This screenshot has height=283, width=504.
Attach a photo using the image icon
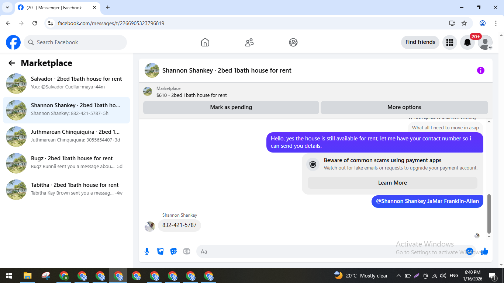pyautogui.click(x=160, y=251)
